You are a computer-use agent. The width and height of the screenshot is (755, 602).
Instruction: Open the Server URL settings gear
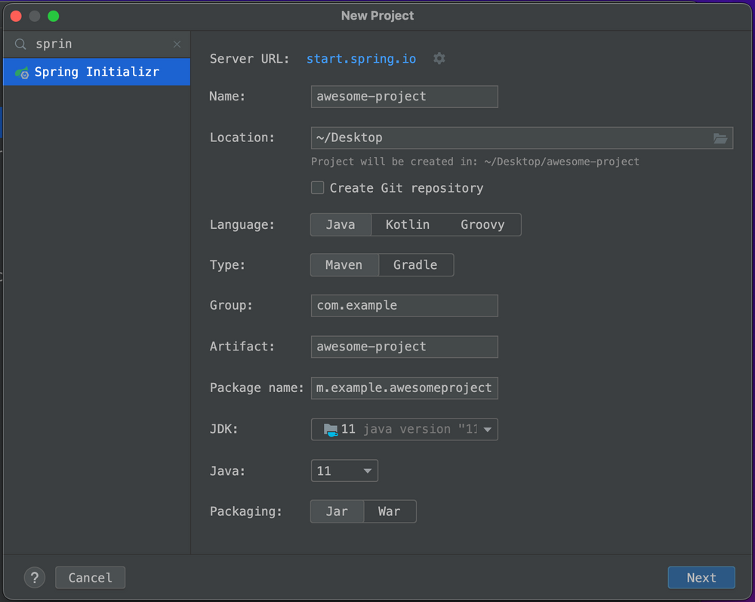tap(439, 58)
